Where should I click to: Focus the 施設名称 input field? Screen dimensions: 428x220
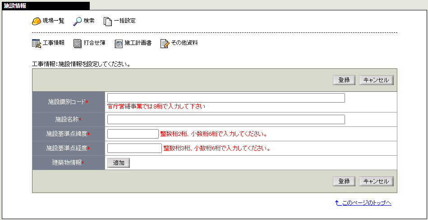(x=226, y=119)
